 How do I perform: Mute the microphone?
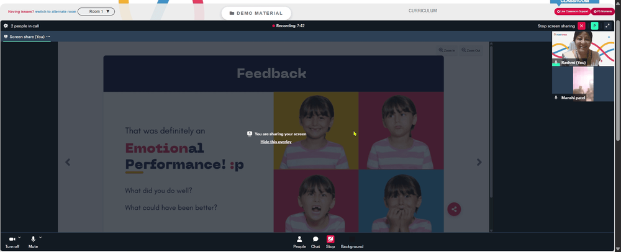(34, 242)
